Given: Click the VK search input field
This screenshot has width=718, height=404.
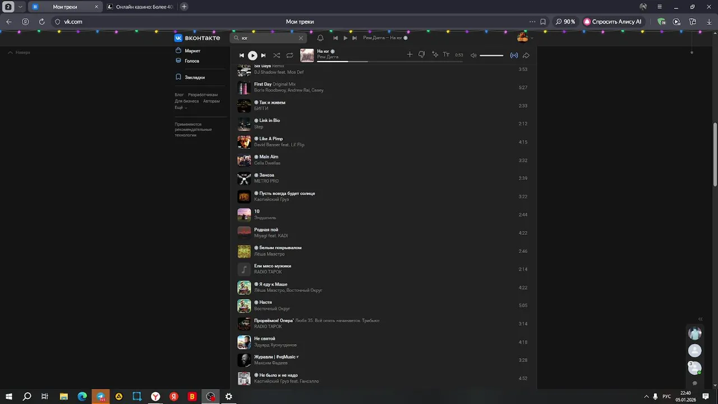Looking at the screenshot, I should 269,38.
